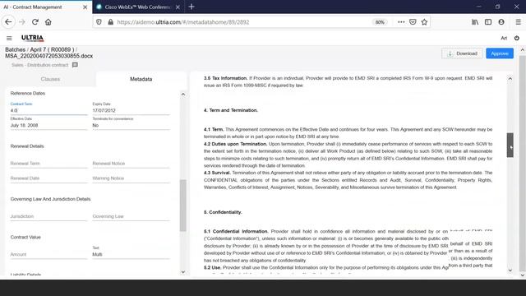The height and width of the screenshot is (296, 526).
Task: Go back with browser back arrow
Action: (8, 22)
